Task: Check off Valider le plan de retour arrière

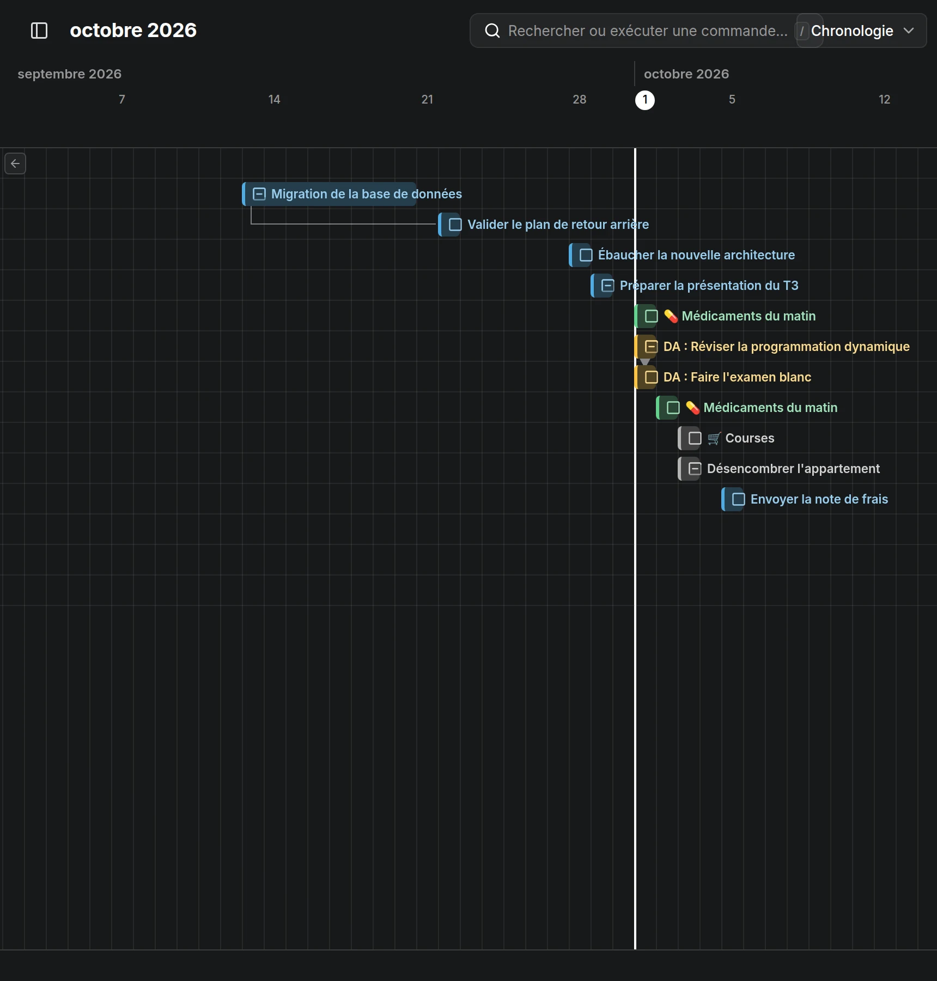Action: pyautogui.click(x=455, y=225)
